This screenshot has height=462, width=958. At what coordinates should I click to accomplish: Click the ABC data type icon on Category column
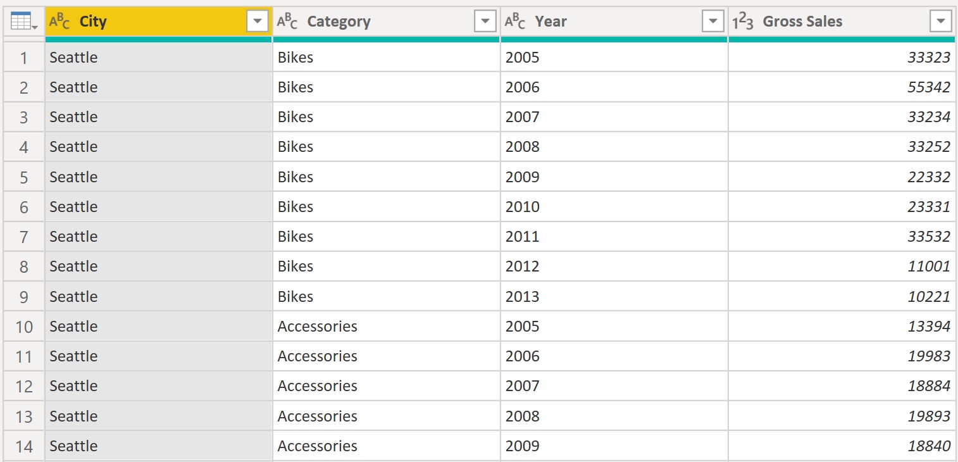coord(287,21)
